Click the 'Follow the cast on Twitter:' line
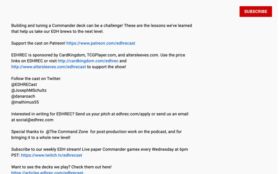 [36, 79]
